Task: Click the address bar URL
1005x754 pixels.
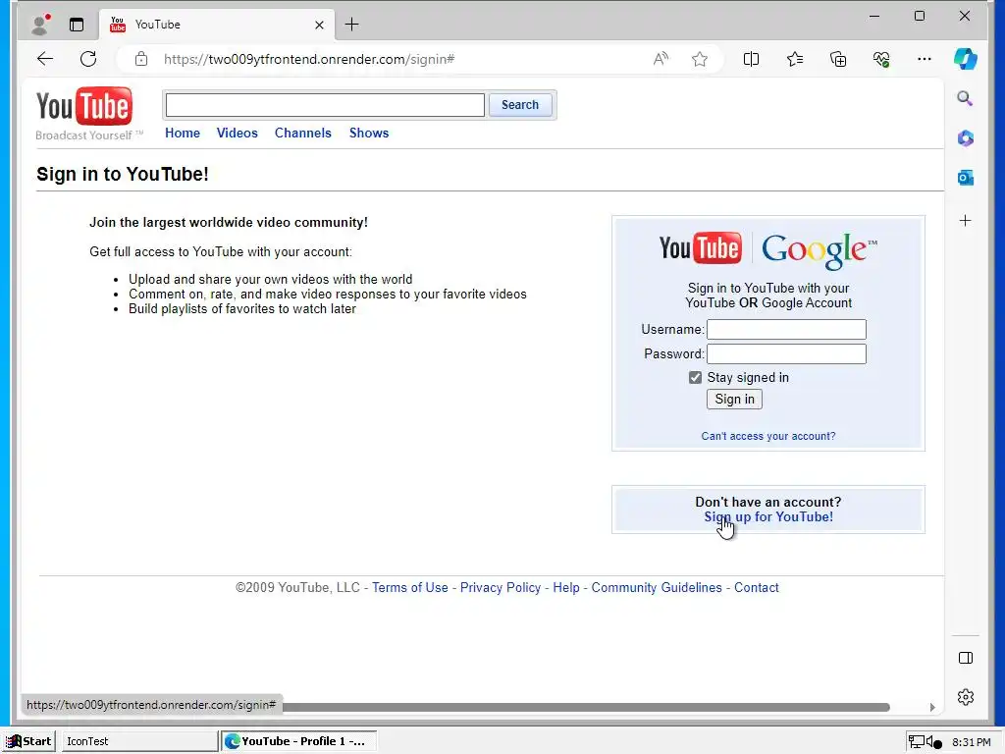Action: pos(309,59)
